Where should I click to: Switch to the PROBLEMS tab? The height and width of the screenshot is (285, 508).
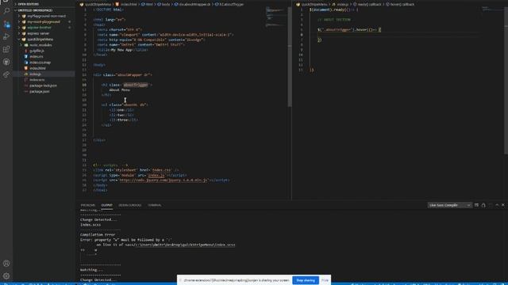point(88,205)
